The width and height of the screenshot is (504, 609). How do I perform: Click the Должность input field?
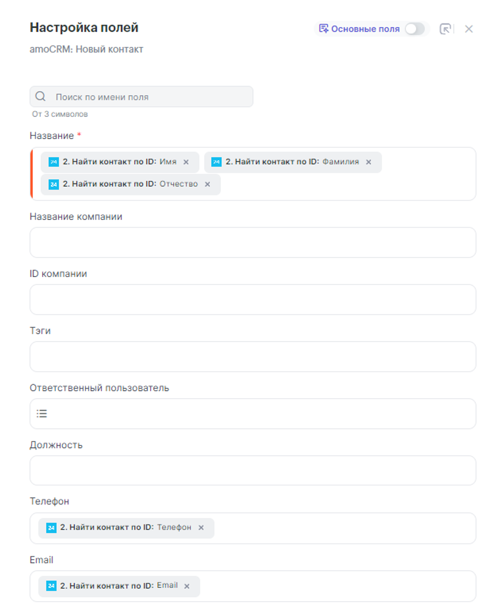(253, 470)
